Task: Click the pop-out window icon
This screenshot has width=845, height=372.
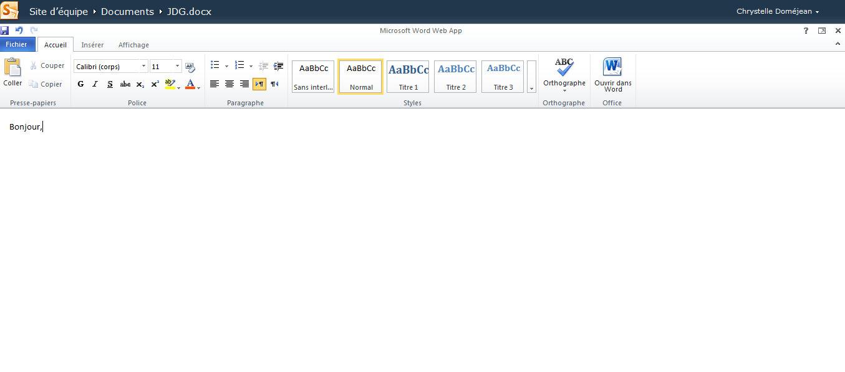Action: (x=822, y=31)
